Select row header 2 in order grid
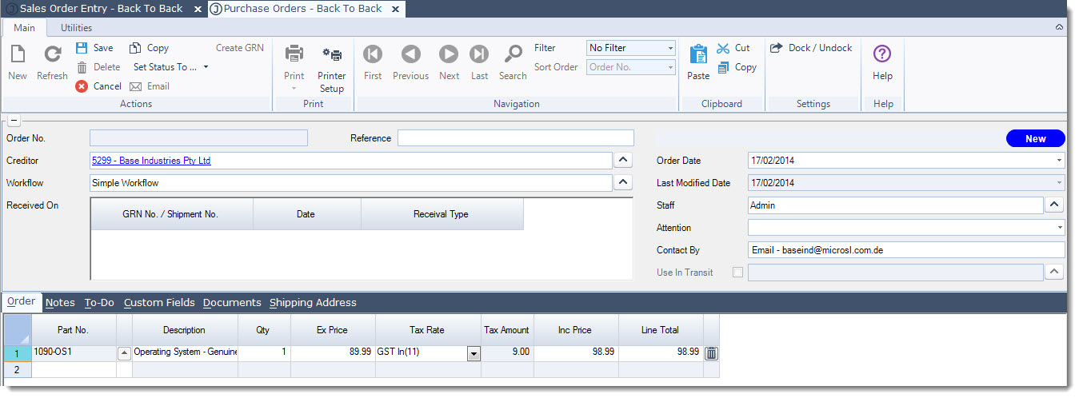 pos(17,369)
